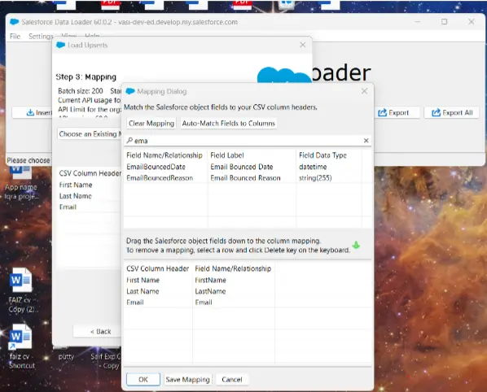Click Last Name in Load Upserts CSV list
The width and height of the screenshot is (487, 392).
(76, 196)
